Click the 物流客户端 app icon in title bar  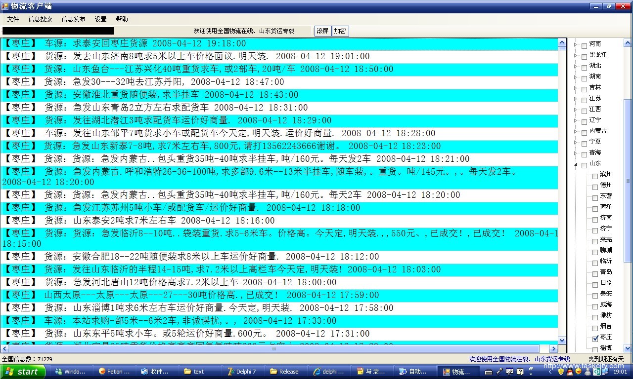coord(5,6)
